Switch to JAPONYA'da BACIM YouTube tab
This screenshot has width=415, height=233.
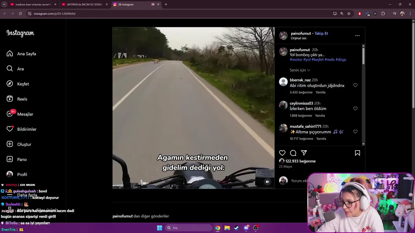(84, 5)
